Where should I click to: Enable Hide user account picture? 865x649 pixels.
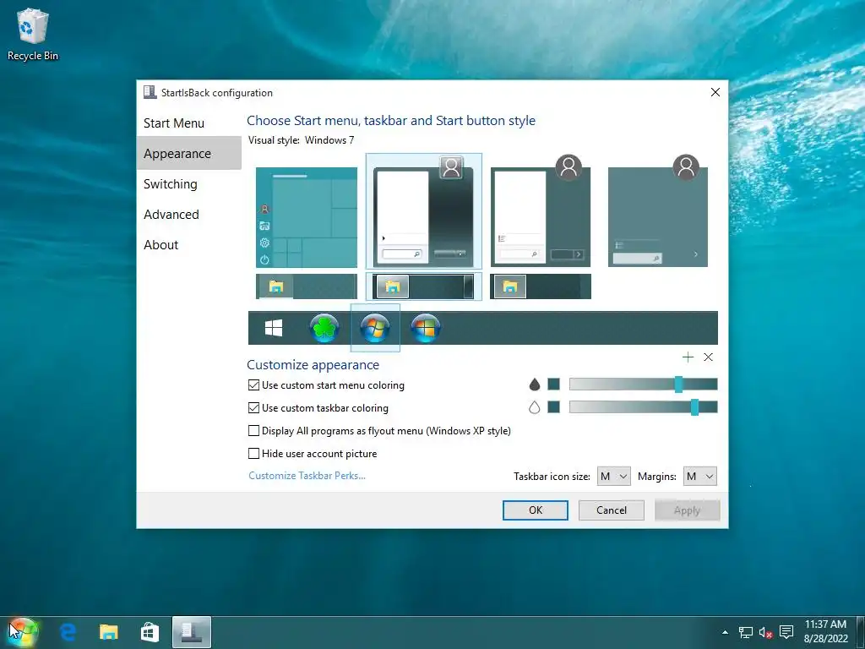click(x=253, y=454)
